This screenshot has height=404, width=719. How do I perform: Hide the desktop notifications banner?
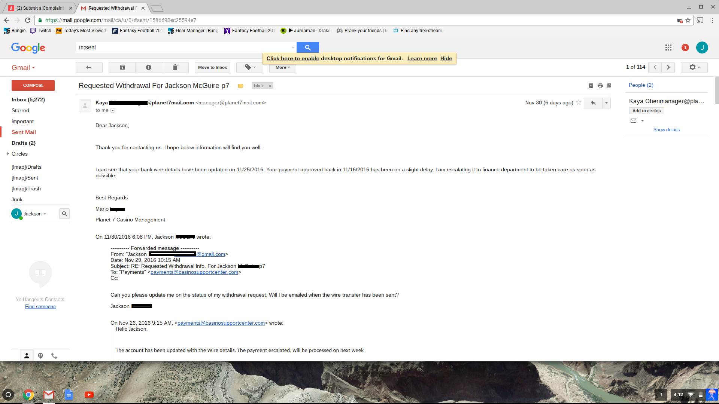(446, 58)
